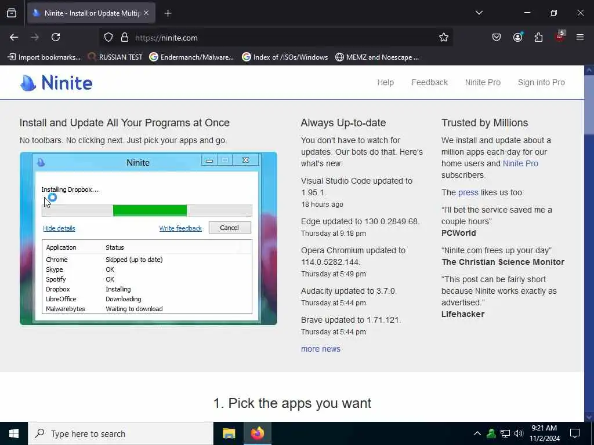Screen dimensions: 594x445
Task: Reload the Ninite page
Action: pos(56,37)
